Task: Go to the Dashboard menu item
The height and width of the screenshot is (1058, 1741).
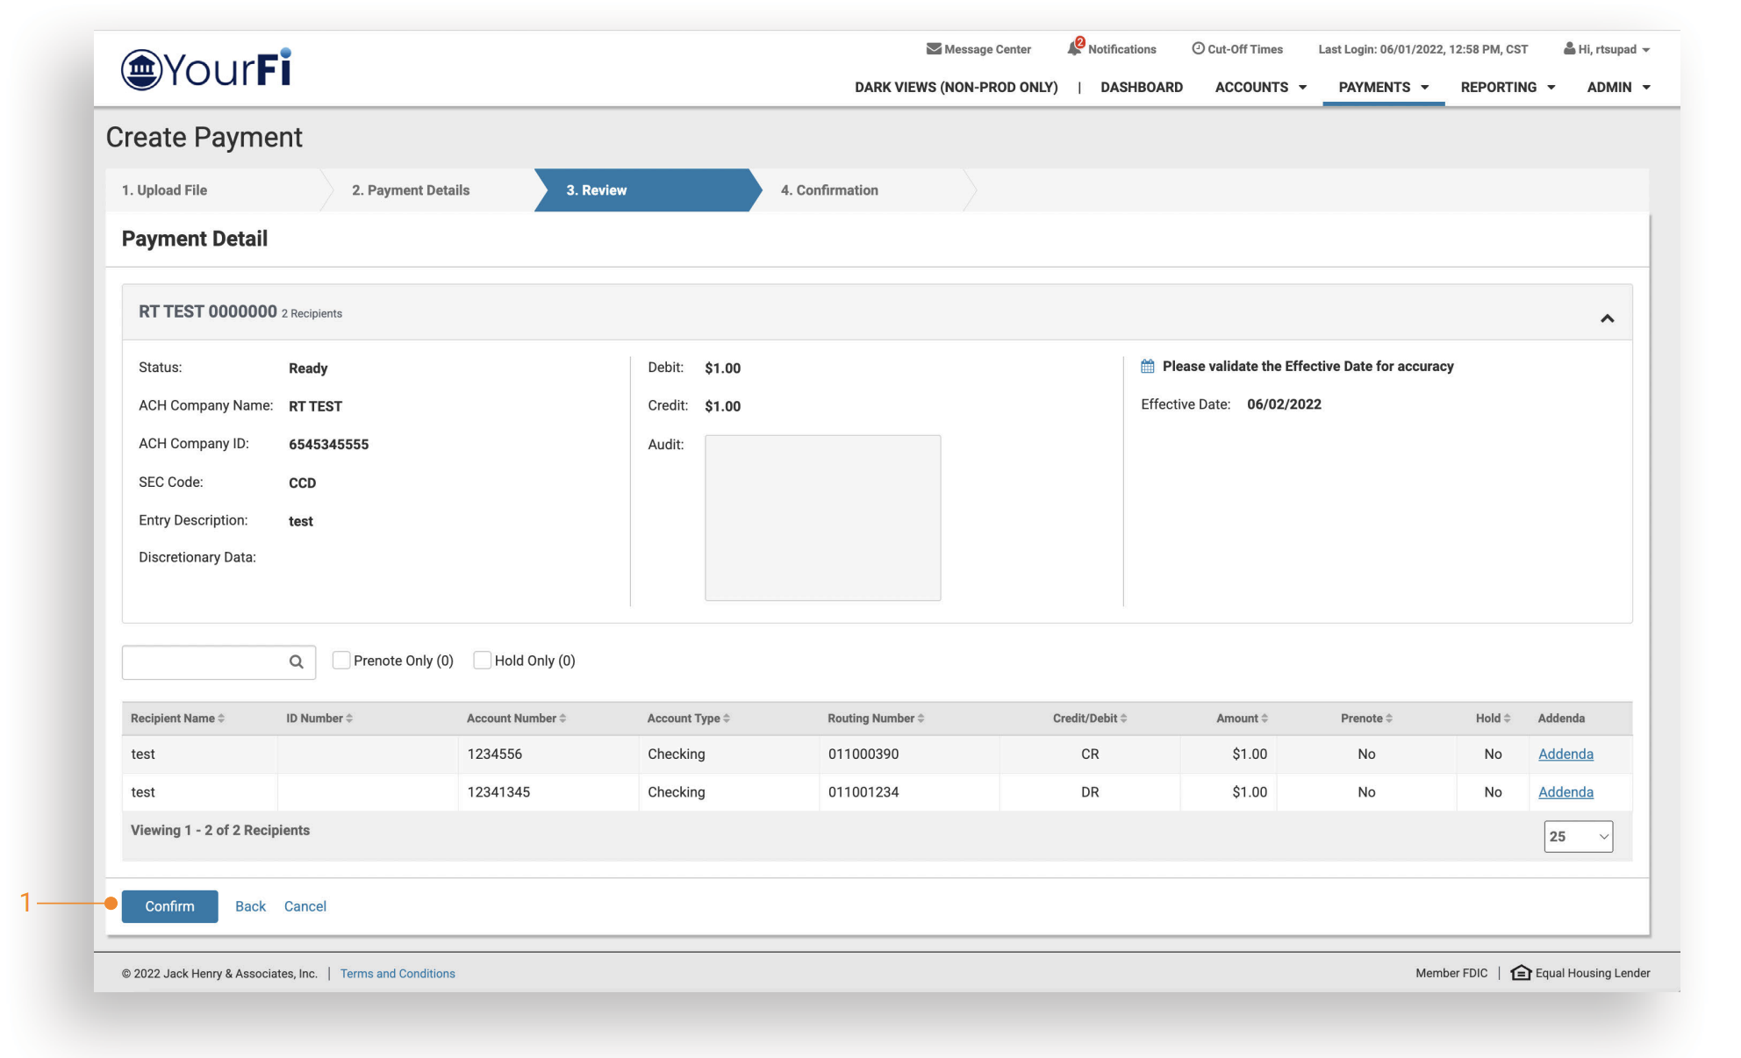Action: tap(1142, 87)
